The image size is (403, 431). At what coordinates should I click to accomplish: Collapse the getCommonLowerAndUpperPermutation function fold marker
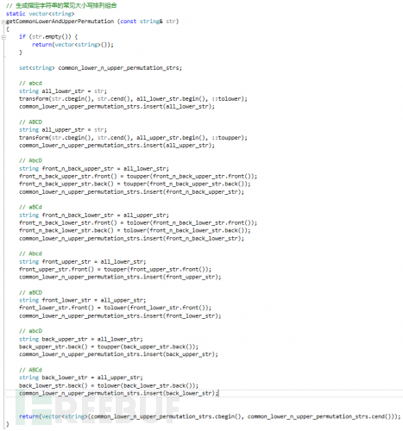pyautogui.click(x=3, y=22)
